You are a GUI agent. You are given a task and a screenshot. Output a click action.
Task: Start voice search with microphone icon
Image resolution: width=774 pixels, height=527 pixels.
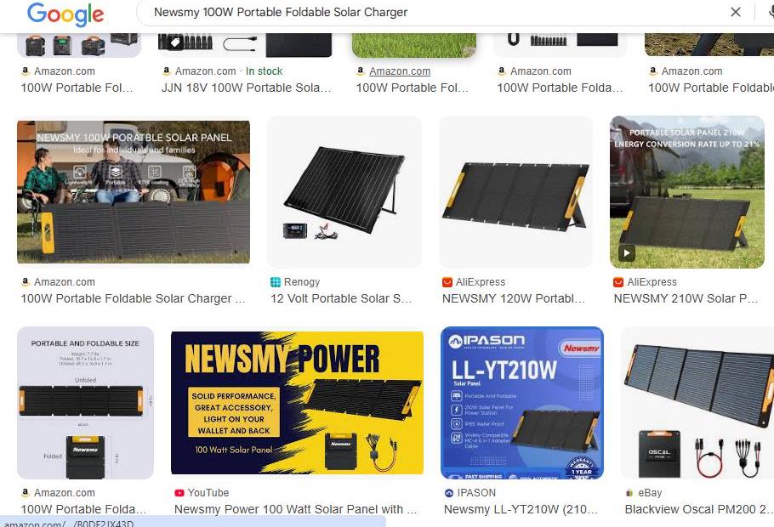pyautogui.click(x=771, y=12)
